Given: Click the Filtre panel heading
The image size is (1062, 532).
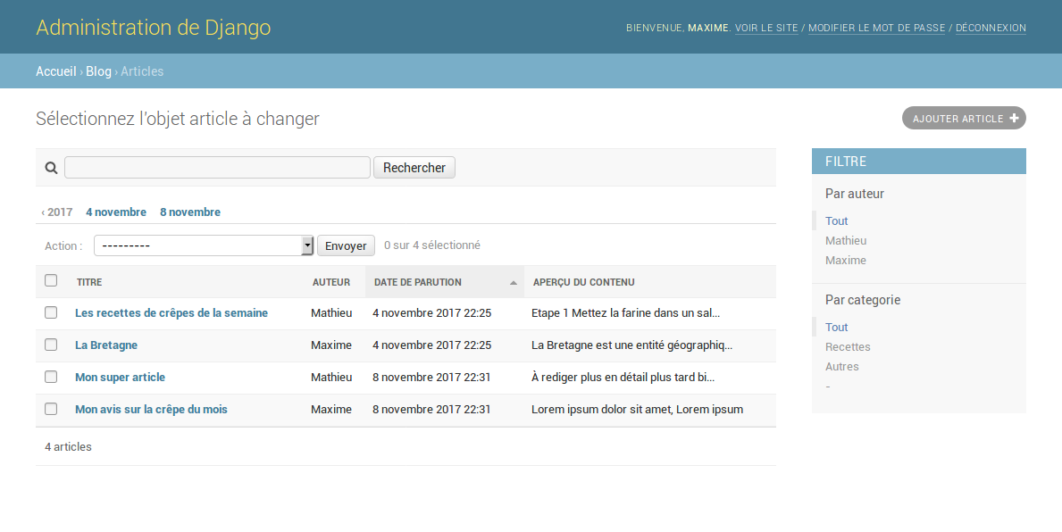Looking at the screenshot, I should pos(918,161).
